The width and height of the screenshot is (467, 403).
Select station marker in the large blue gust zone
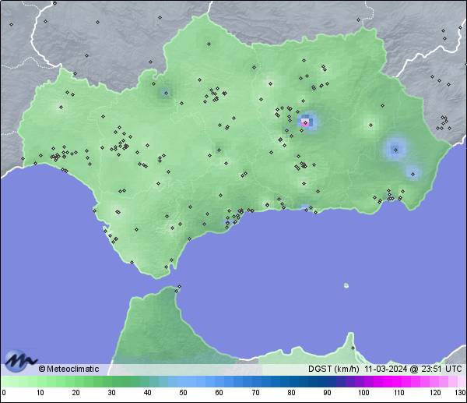click(396, 150)
